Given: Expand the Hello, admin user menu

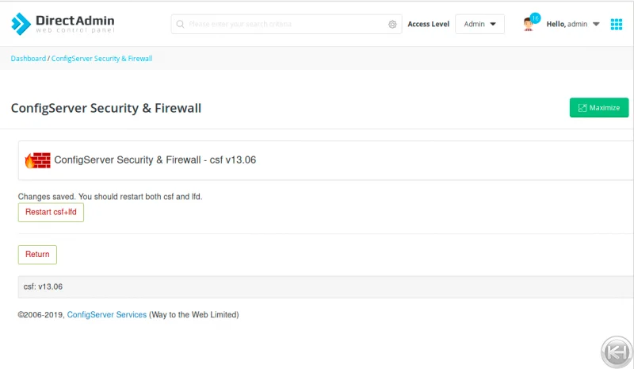Looking at the screenshot, I should 572,25.
